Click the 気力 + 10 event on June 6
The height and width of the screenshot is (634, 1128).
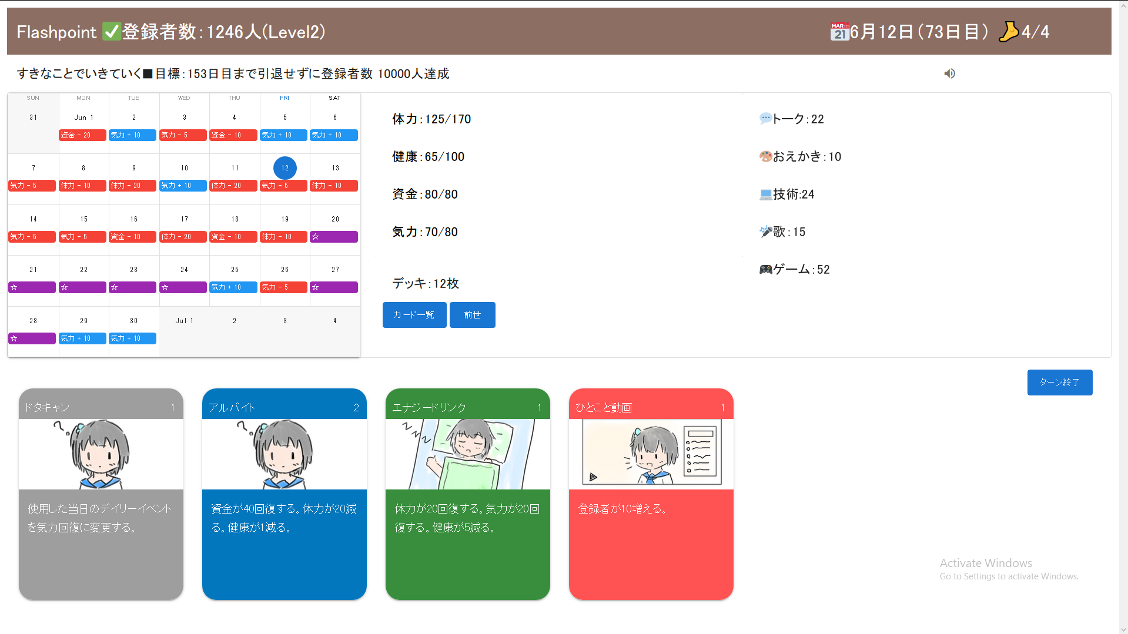[x=334, y=135]
